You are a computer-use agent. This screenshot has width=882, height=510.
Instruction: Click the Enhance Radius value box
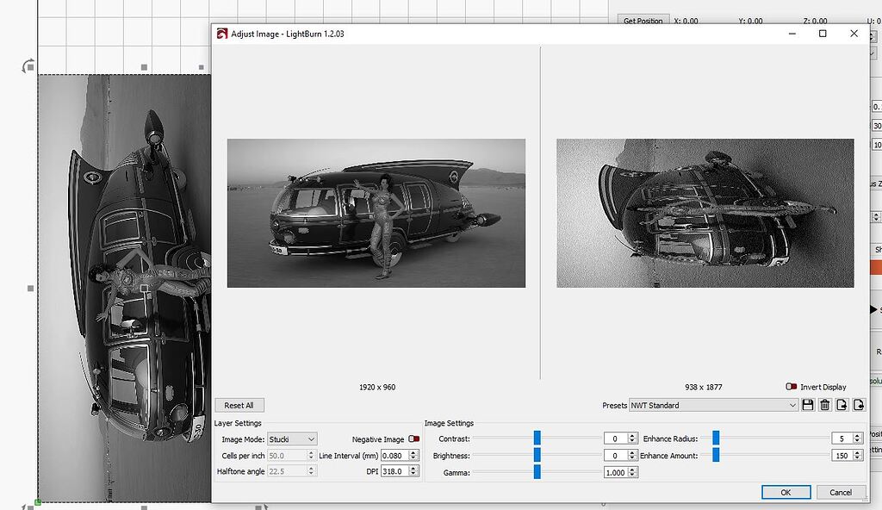(842, 438)
